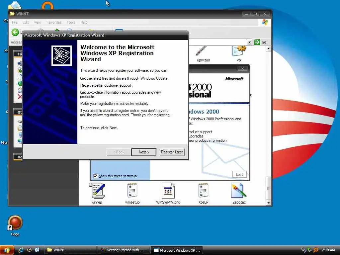Click the scroll down arrow in WINNT window
The width and height of the screenshot is (340, 255).
point(268,203)
